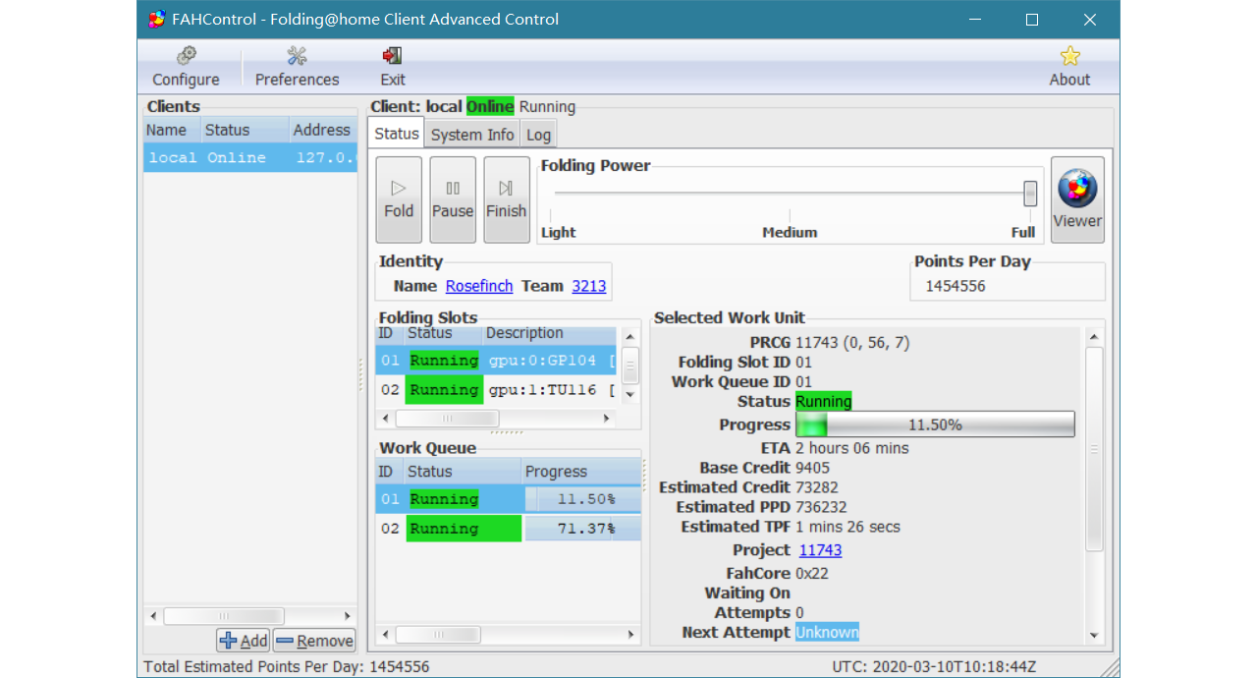Add a new client with Add button
Screen dimensions: 1257x678
pyautogui.click(x=244, y=641)
